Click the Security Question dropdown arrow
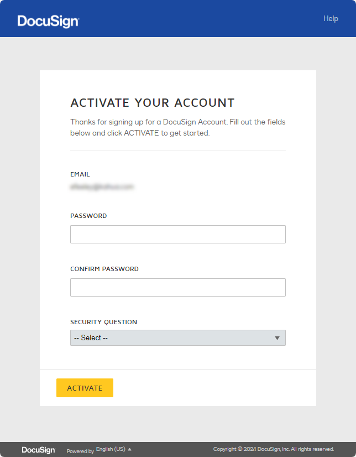356x457 pixels. tap(278, 338)
